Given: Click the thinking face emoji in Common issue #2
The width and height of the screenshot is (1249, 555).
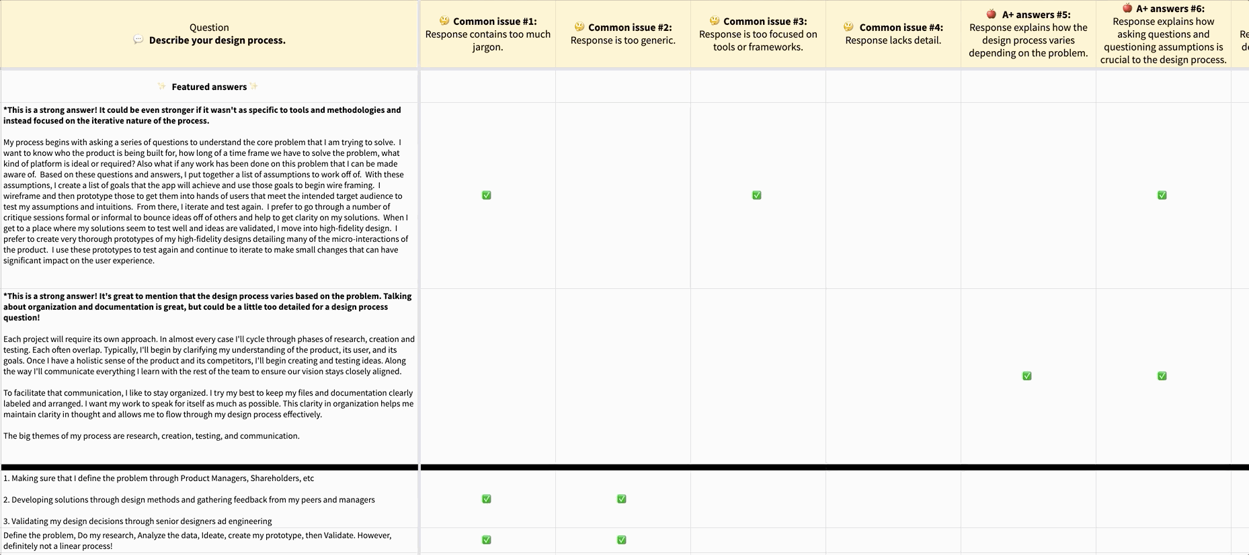Looking at the screenshot, I should 579,27.
